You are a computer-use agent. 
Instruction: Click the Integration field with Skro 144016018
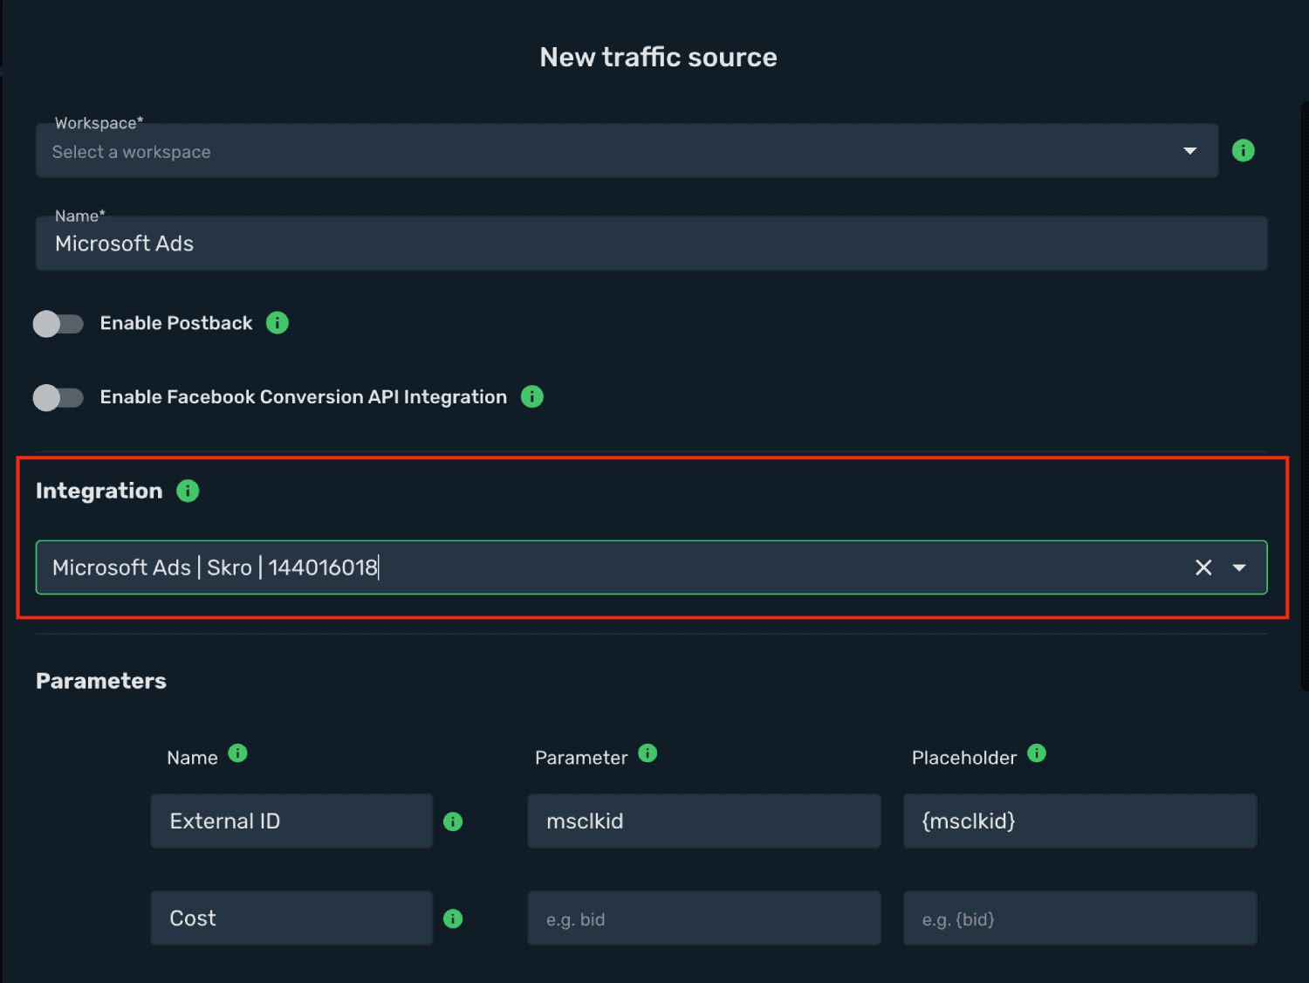651,567
